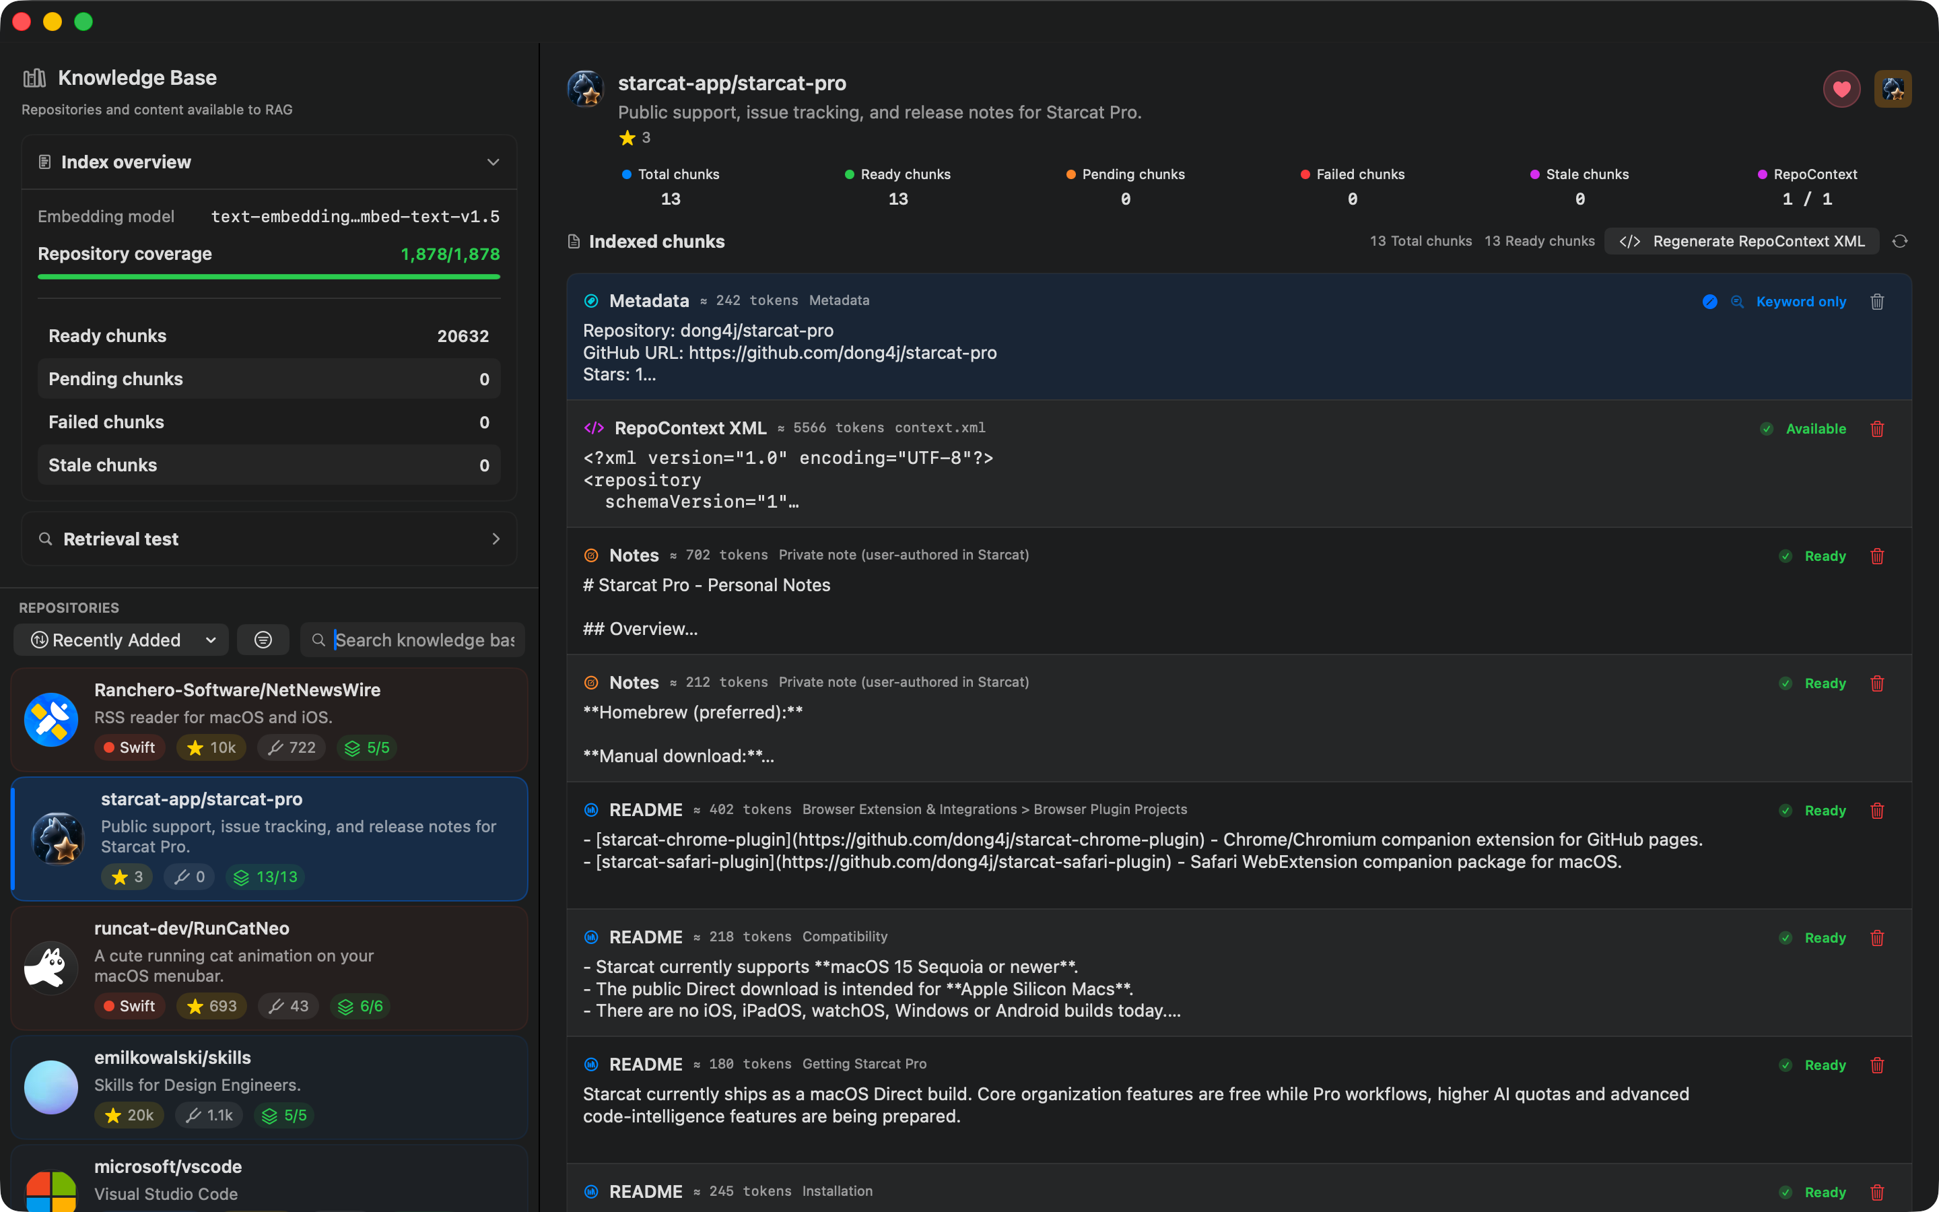
Task: Click the starcat-app/starcat-pro title
Action: click(733, 83)
